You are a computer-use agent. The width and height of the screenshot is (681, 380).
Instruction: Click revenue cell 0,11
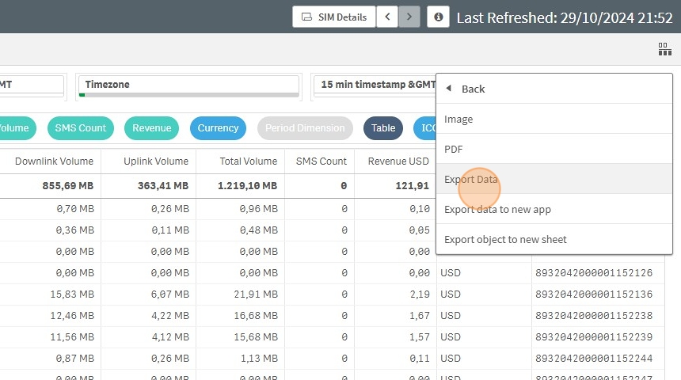pos(420,359)
